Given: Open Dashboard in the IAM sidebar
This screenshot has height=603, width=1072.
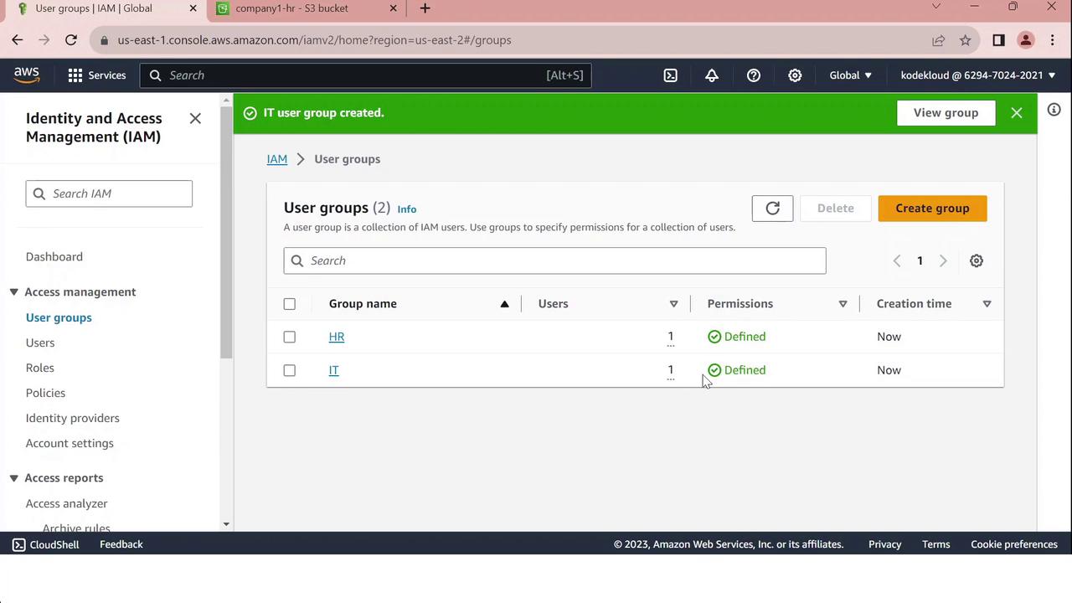Looking at the screenshot, I should click(54, 257).
